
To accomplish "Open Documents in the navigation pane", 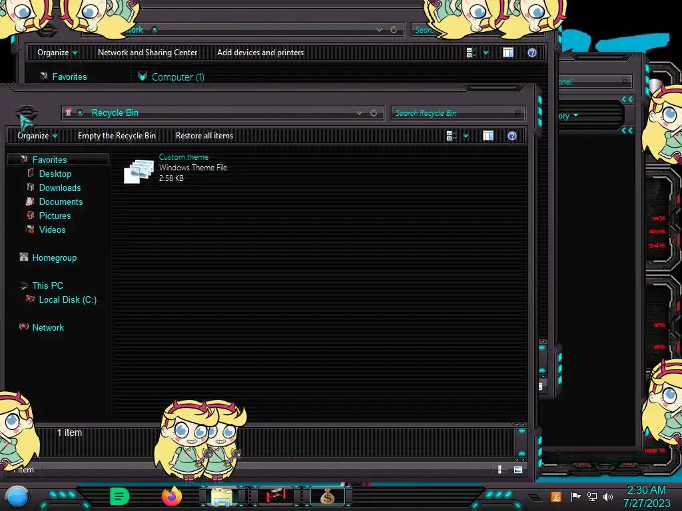I will coord(61,202).
